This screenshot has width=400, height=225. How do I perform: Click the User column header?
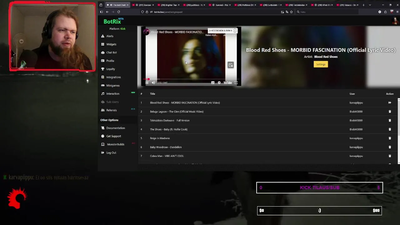352,94
